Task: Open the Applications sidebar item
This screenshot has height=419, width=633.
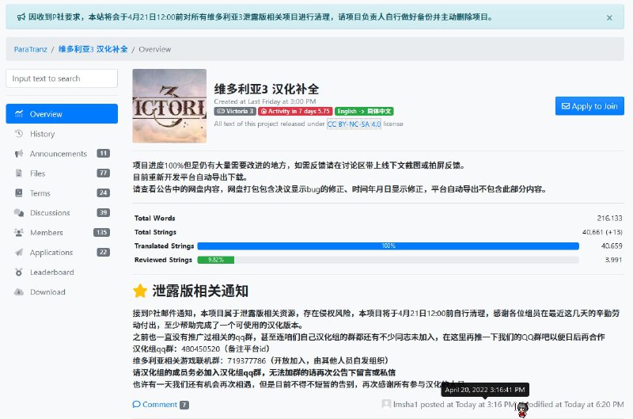Action: [51, 253]
